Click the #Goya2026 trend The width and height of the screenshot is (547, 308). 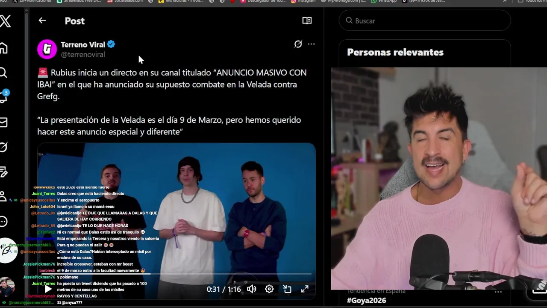pos(367,300)
